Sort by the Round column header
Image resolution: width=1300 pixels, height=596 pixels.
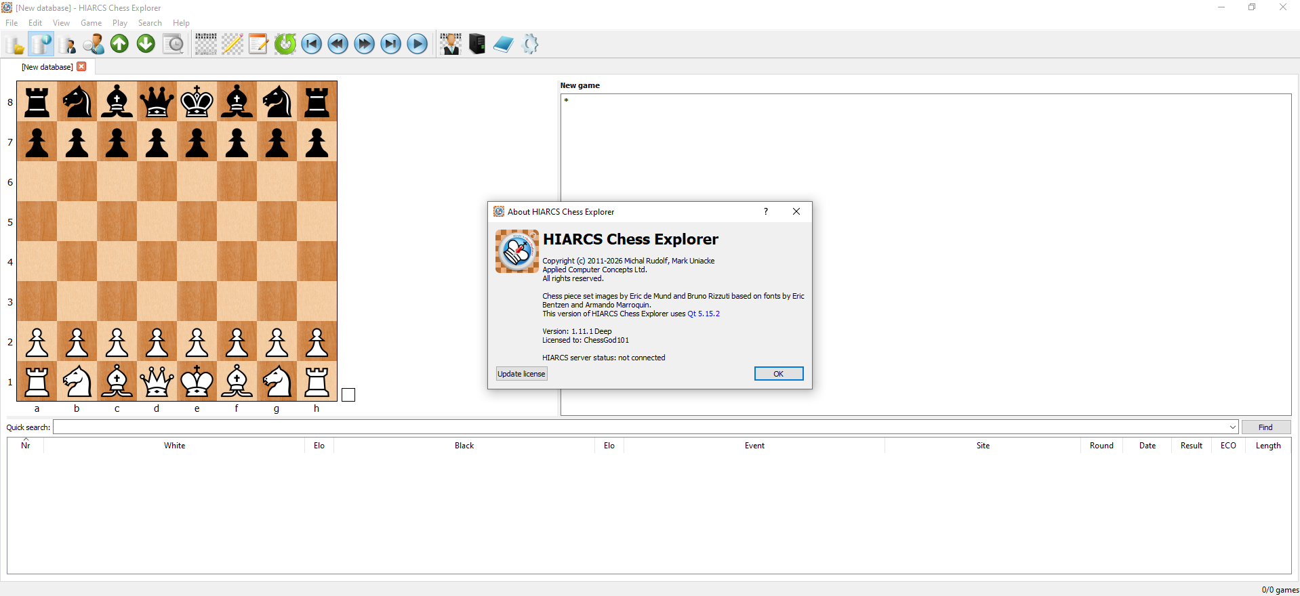1101,446
